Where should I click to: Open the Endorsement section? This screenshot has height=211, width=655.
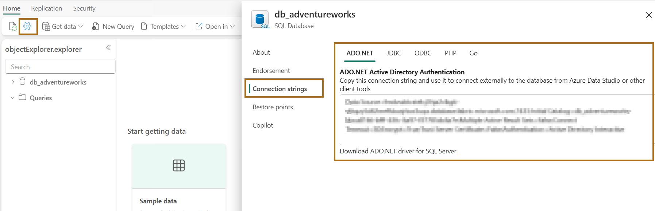[x=271, y=71]
